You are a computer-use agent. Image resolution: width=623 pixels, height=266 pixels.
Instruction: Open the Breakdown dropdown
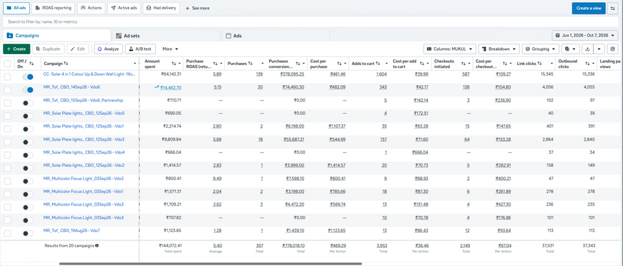pos(498,49)
